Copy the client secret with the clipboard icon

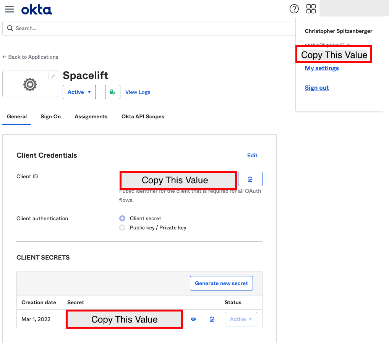[212, 319]
